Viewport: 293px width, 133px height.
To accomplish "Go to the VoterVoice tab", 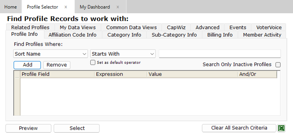I will click(x=269, y=27).
